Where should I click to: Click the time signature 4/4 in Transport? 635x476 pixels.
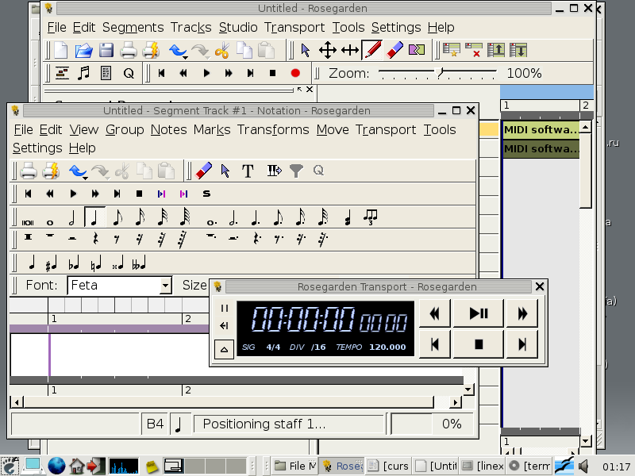click(273, 347)
